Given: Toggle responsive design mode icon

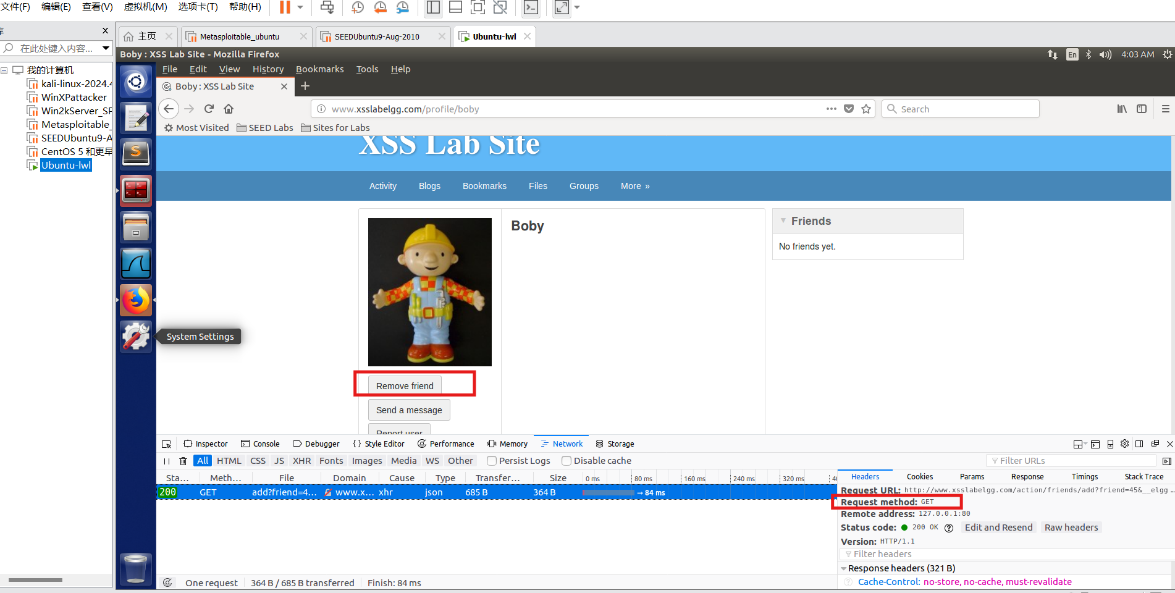Looking at the screenshot, I should [1110, 444].
